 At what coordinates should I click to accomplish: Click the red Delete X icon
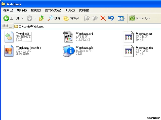click(x=103, y=18)
